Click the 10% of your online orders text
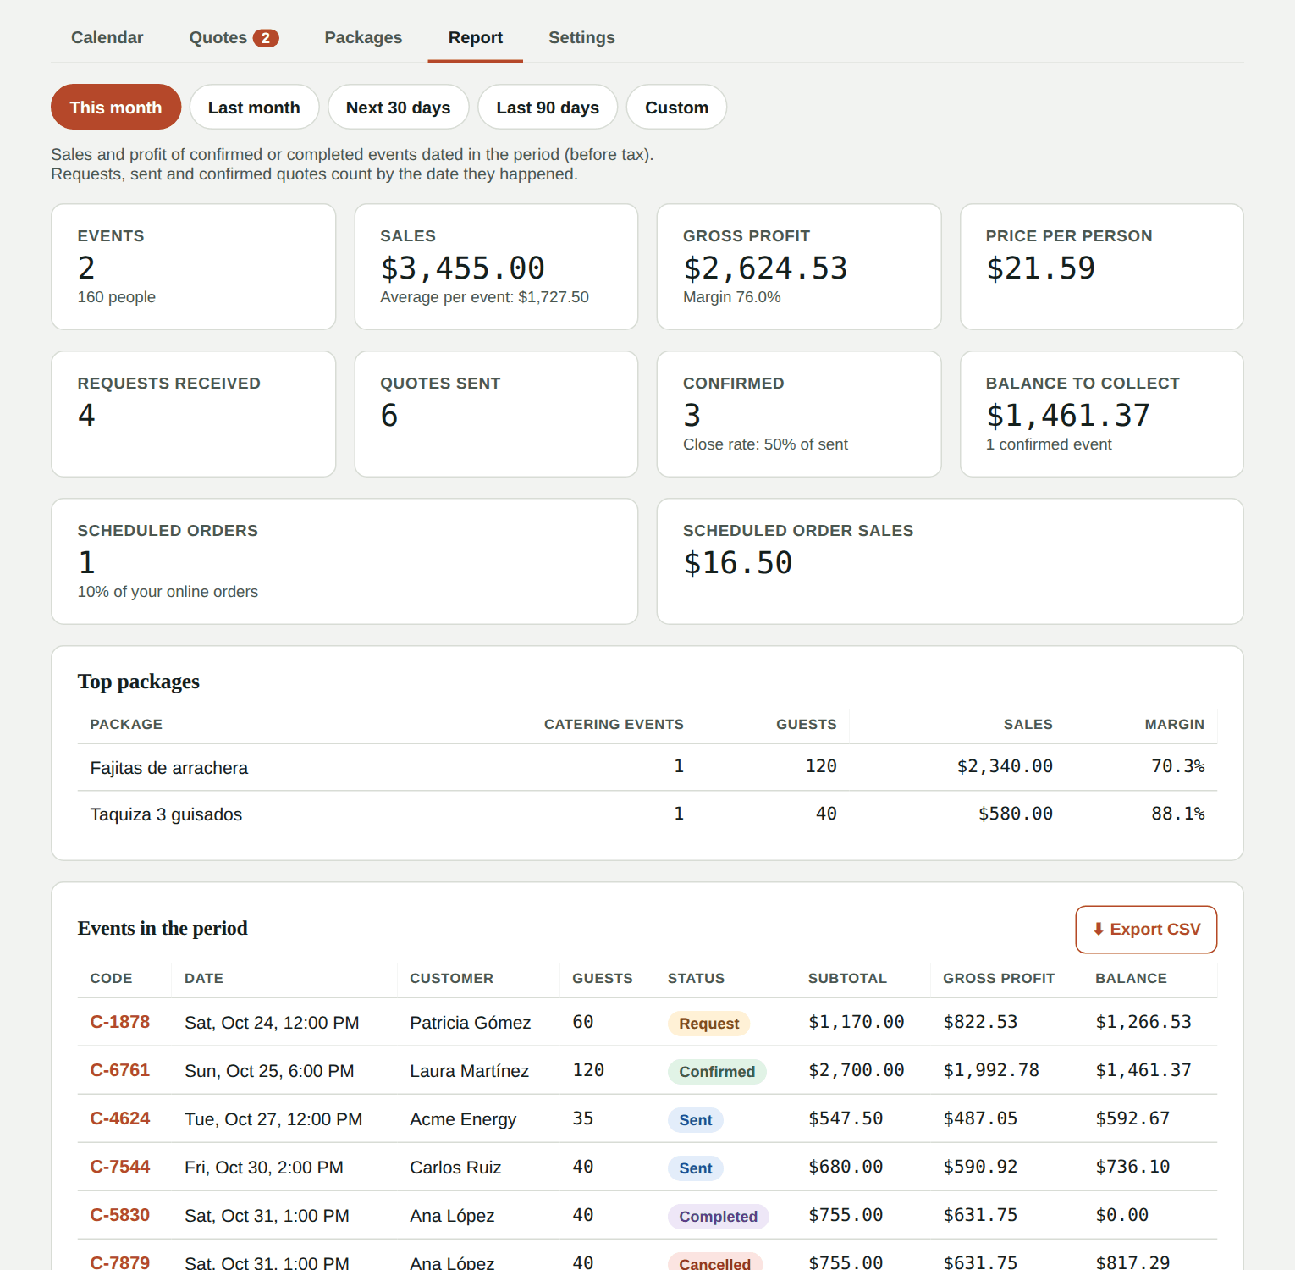Viewport: 1295px width, 1270px height. click(x=168, y=592)
